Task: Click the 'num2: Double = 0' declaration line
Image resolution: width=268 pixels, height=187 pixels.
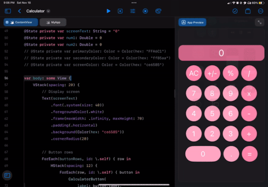Action: coord(63,45)
